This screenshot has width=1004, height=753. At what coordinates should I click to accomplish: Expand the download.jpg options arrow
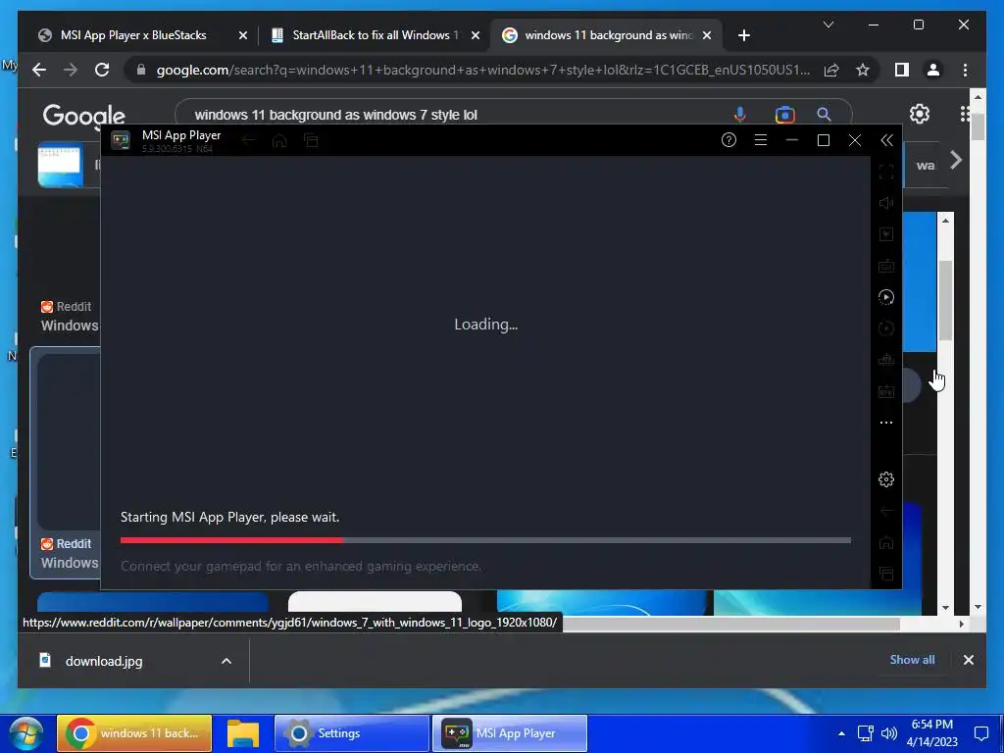click(226, 661)
